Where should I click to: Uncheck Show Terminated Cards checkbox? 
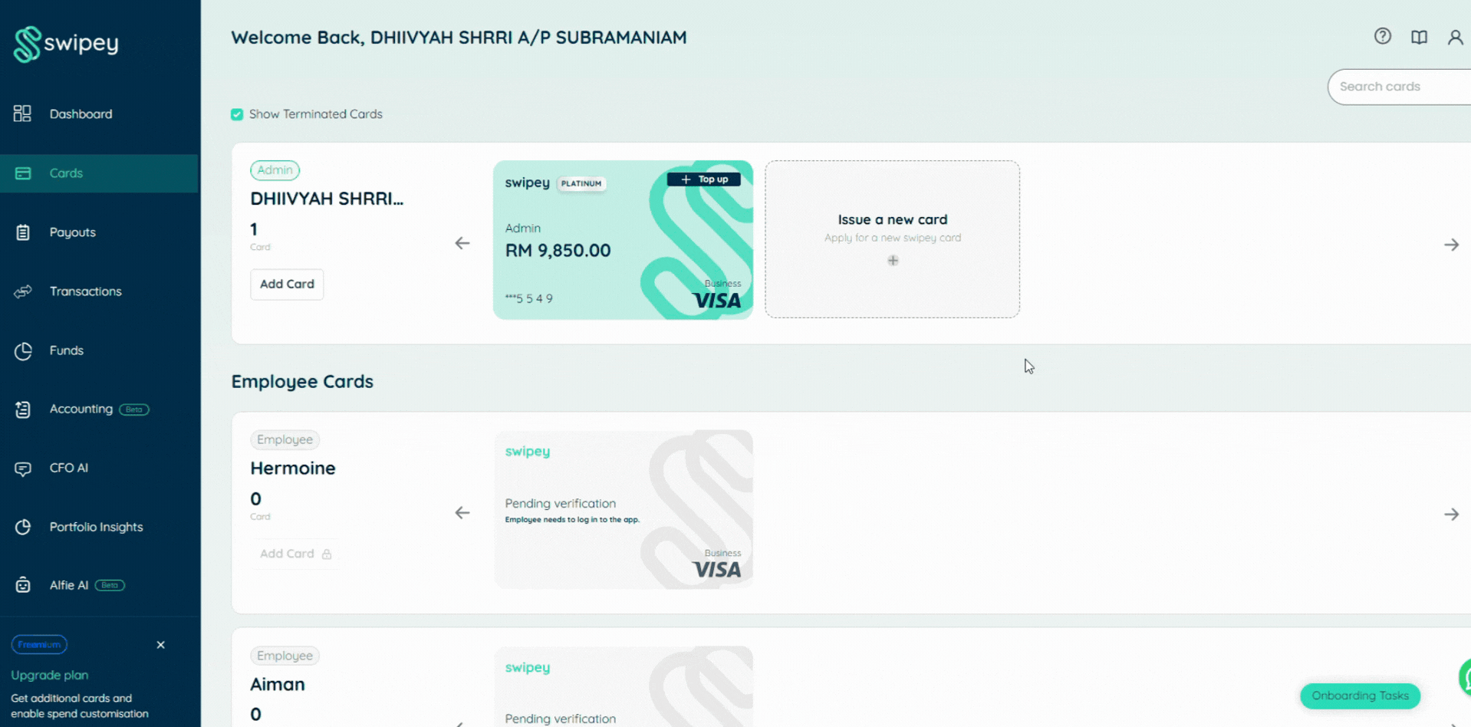click(237, 114)
